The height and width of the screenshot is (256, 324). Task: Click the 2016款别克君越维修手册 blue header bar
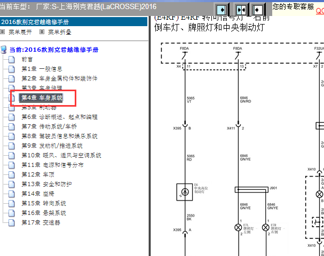(74, 22)
